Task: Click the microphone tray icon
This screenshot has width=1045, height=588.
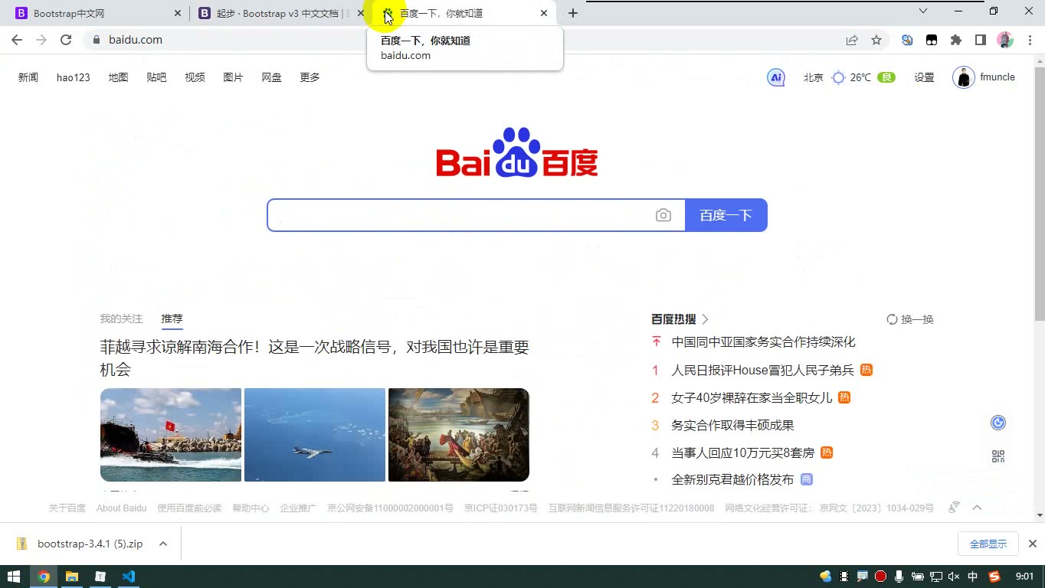Action: [x=898, y=577]
